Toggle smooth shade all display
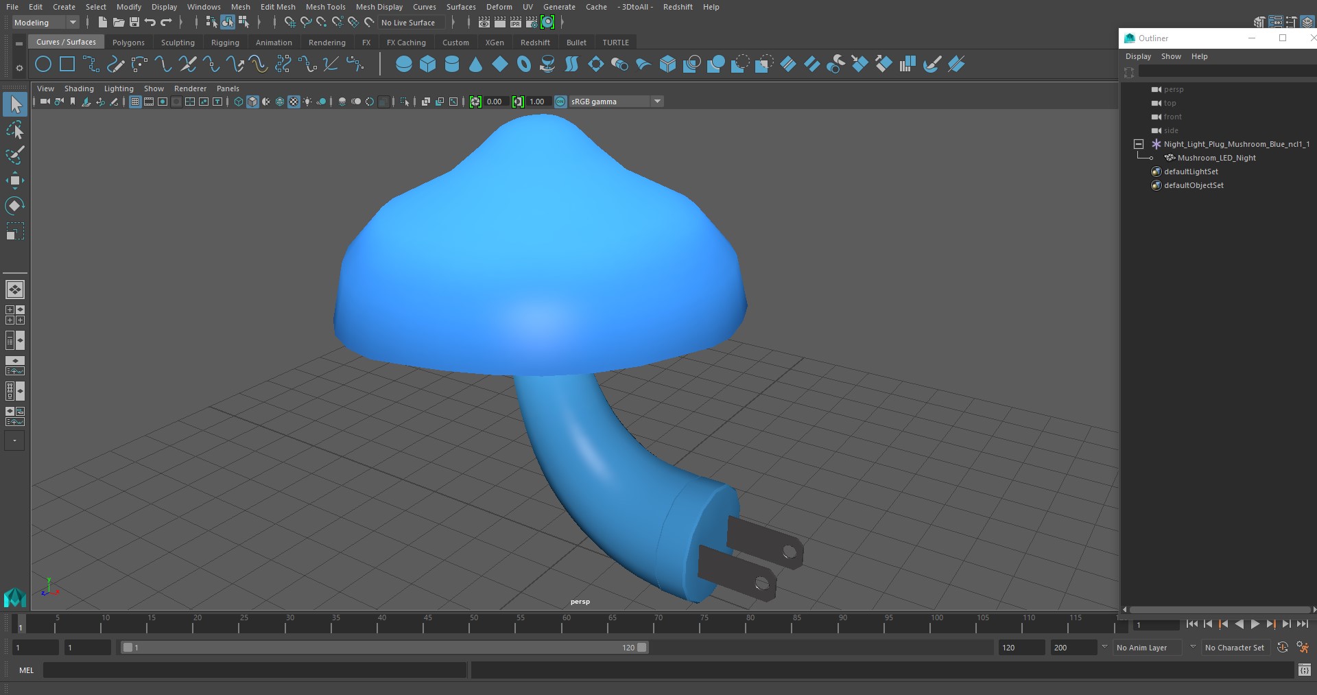1317x695 pixels. (252, 102)
